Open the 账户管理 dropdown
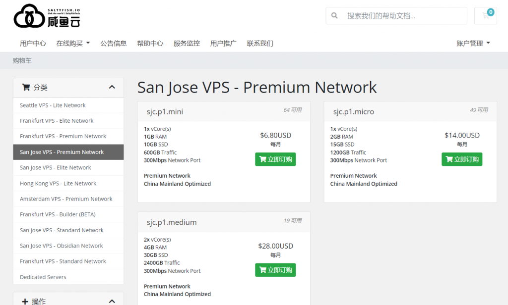This screenshot has height=305, width=508. (473, 43)
